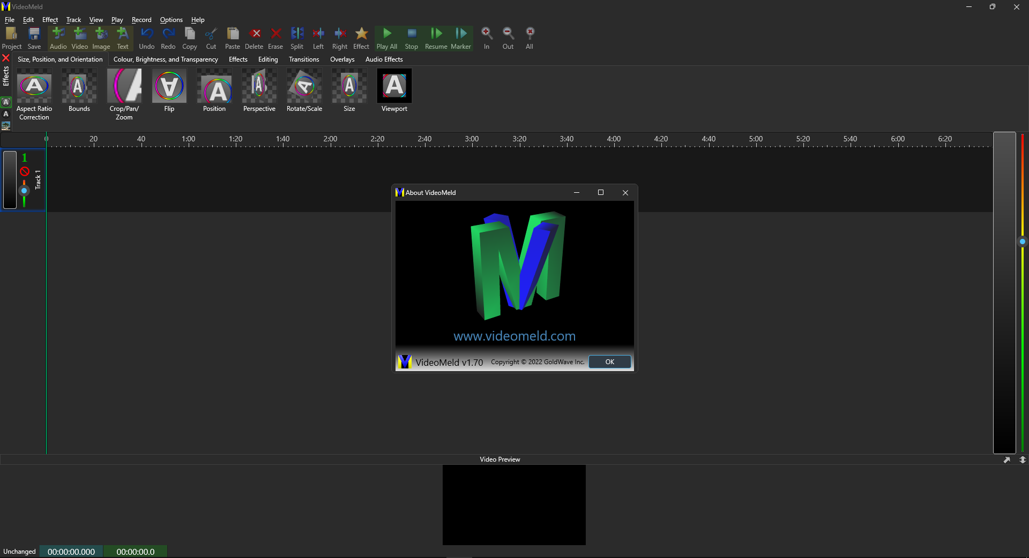Screen dimensions: 1029x558
Task: Play from the marker with the Marker button
Action: pos(461,38)
